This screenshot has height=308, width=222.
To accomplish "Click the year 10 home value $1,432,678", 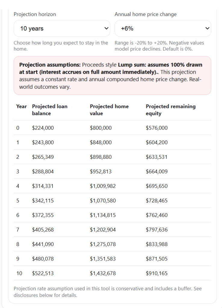I will point(103,273).
